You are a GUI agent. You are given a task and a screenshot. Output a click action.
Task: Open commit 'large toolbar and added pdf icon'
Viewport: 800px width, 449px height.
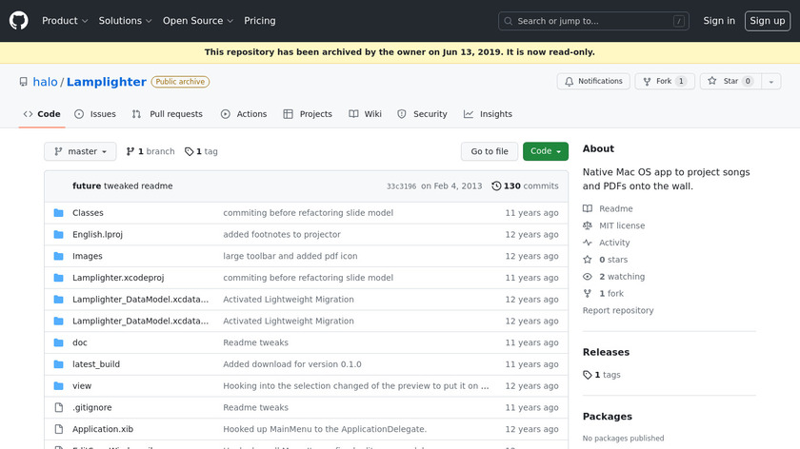coord(290,256)
